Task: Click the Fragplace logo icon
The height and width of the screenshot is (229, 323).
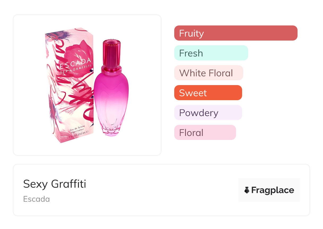Action: [247, 190]
